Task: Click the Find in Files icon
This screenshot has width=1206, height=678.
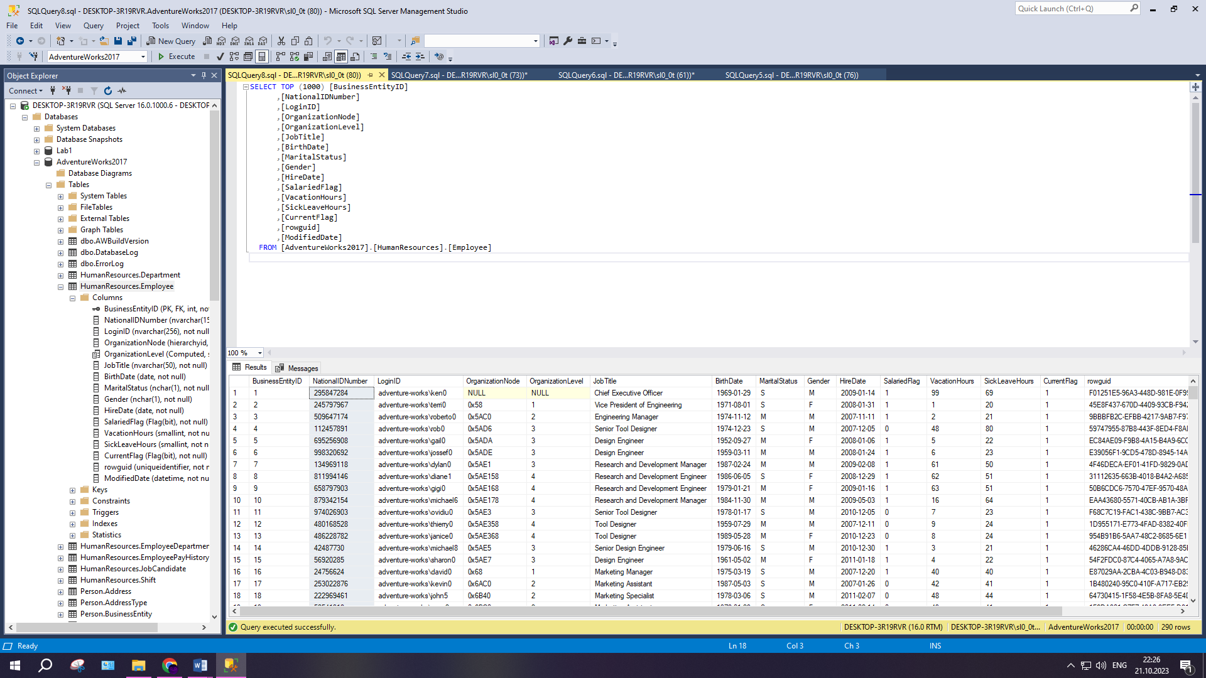Action: click(415, 41)
